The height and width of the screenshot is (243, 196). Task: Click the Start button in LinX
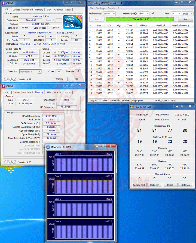[x=97, y=19]
